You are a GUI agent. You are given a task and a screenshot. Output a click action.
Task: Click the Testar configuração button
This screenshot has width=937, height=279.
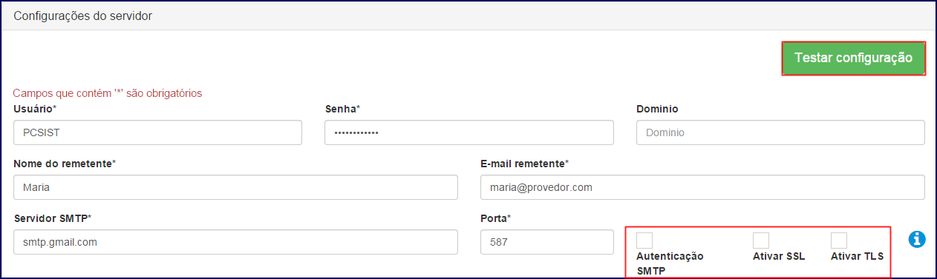853,58
